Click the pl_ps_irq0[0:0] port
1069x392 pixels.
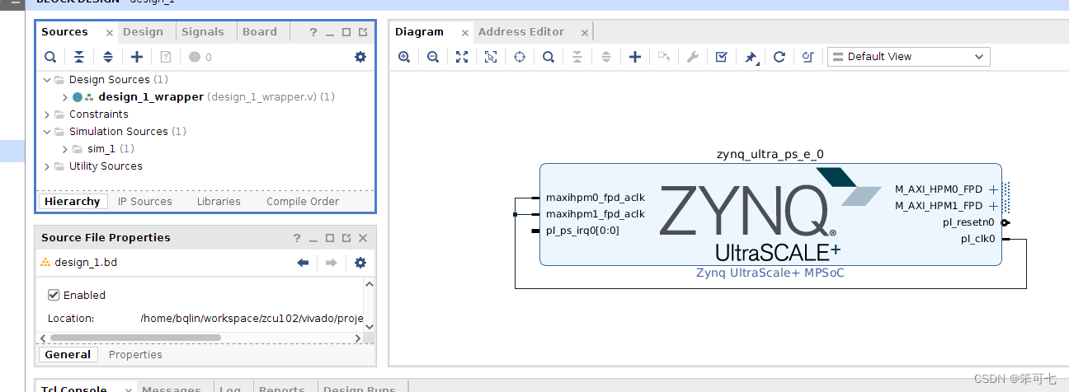coord(582,231)
